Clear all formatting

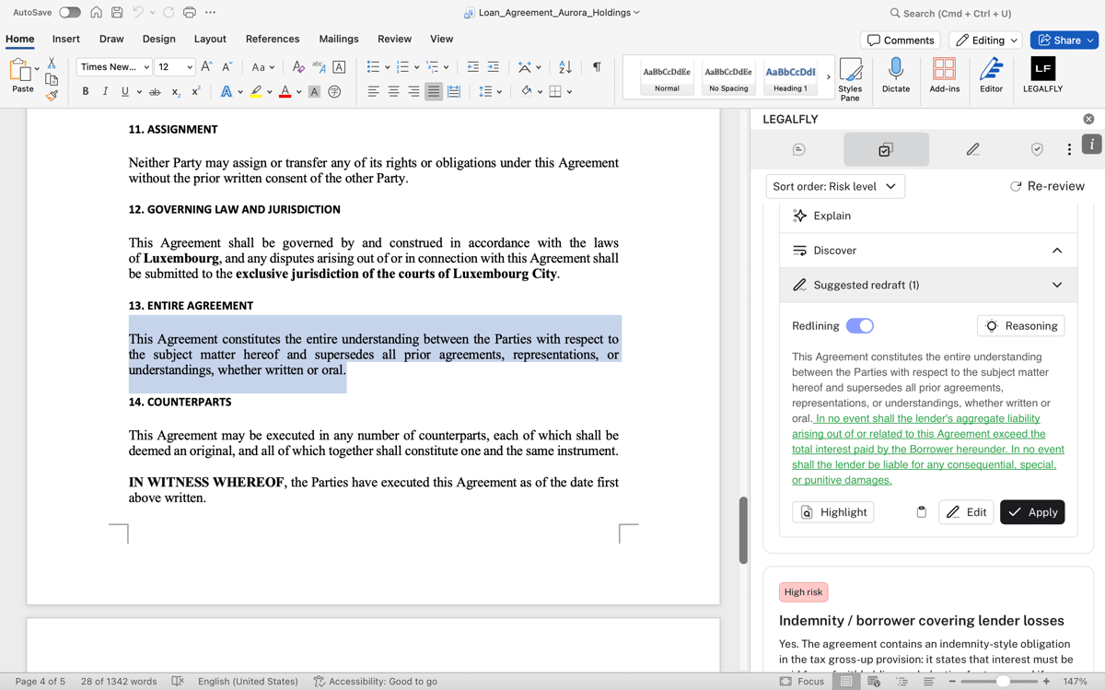click(297, 66)
